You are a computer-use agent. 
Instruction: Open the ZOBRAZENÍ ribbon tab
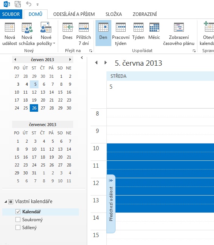pos(145,14)
